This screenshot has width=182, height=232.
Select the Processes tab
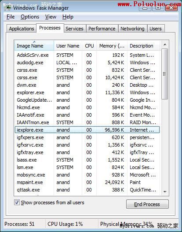(50, 28)
